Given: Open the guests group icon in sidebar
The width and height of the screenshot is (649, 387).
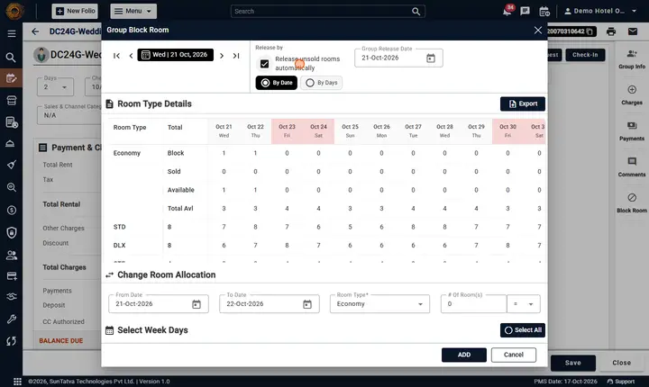Looking at the screenshot, I should [x=11, y=255].
